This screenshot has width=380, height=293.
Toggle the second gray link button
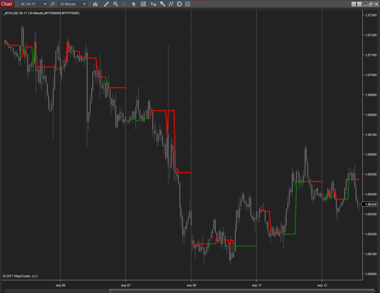click(x=359, y=4)
